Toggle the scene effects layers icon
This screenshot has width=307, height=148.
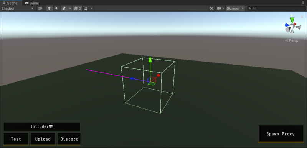pos(64,8)
